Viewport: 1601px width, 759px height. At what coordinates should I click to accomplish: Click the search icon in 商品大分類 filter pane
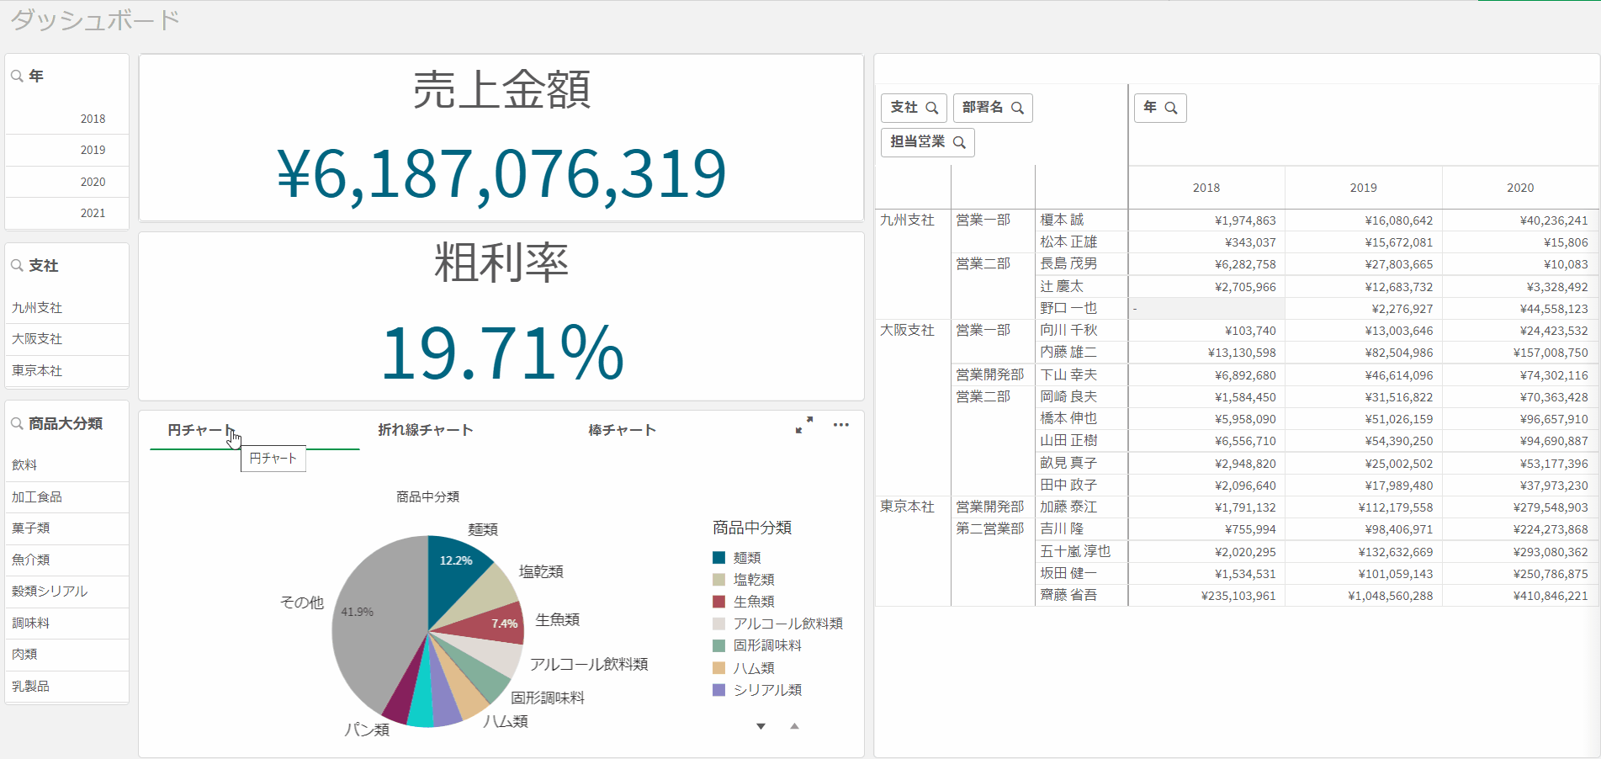(x=17, y=424)
